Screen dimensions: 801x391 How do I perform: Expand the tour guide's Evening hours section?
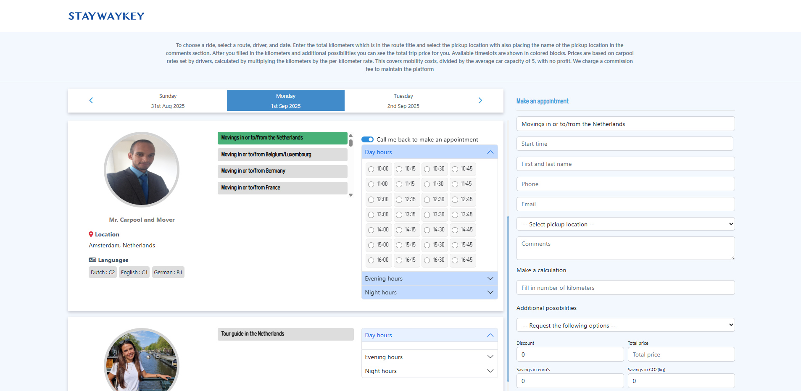click(x=429, y=357)
